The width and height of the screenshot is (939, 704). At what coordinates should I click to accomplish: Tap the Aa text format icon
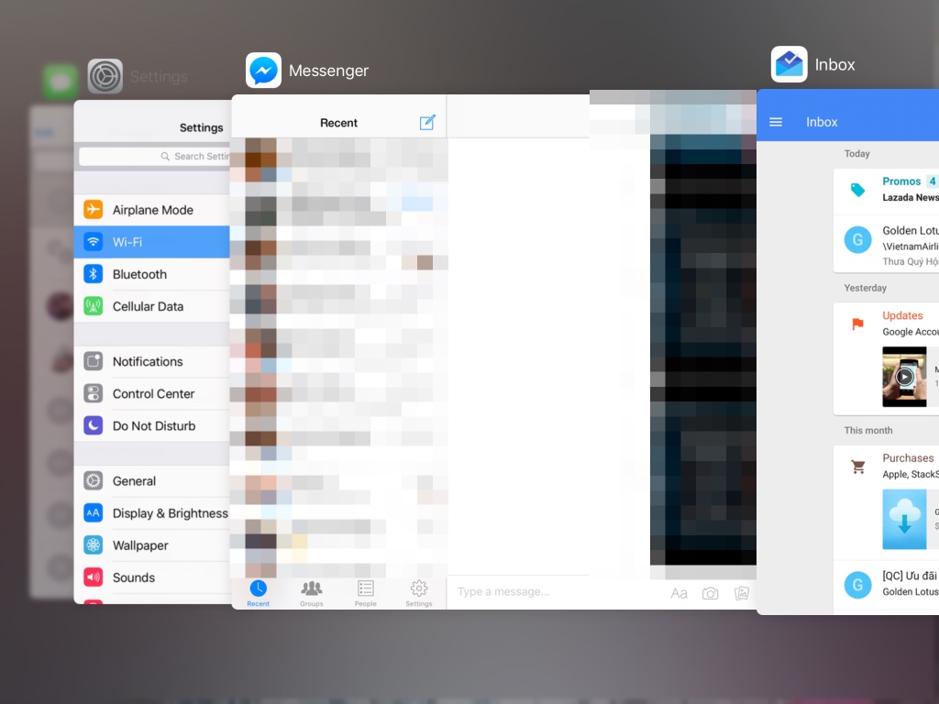point(679,593)
